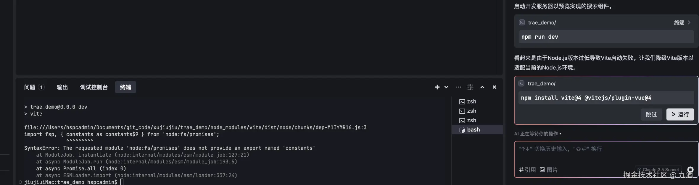Add a new terminal with plus icon
The width and height of the screenshot is (699, 185).
pos(437,87)
